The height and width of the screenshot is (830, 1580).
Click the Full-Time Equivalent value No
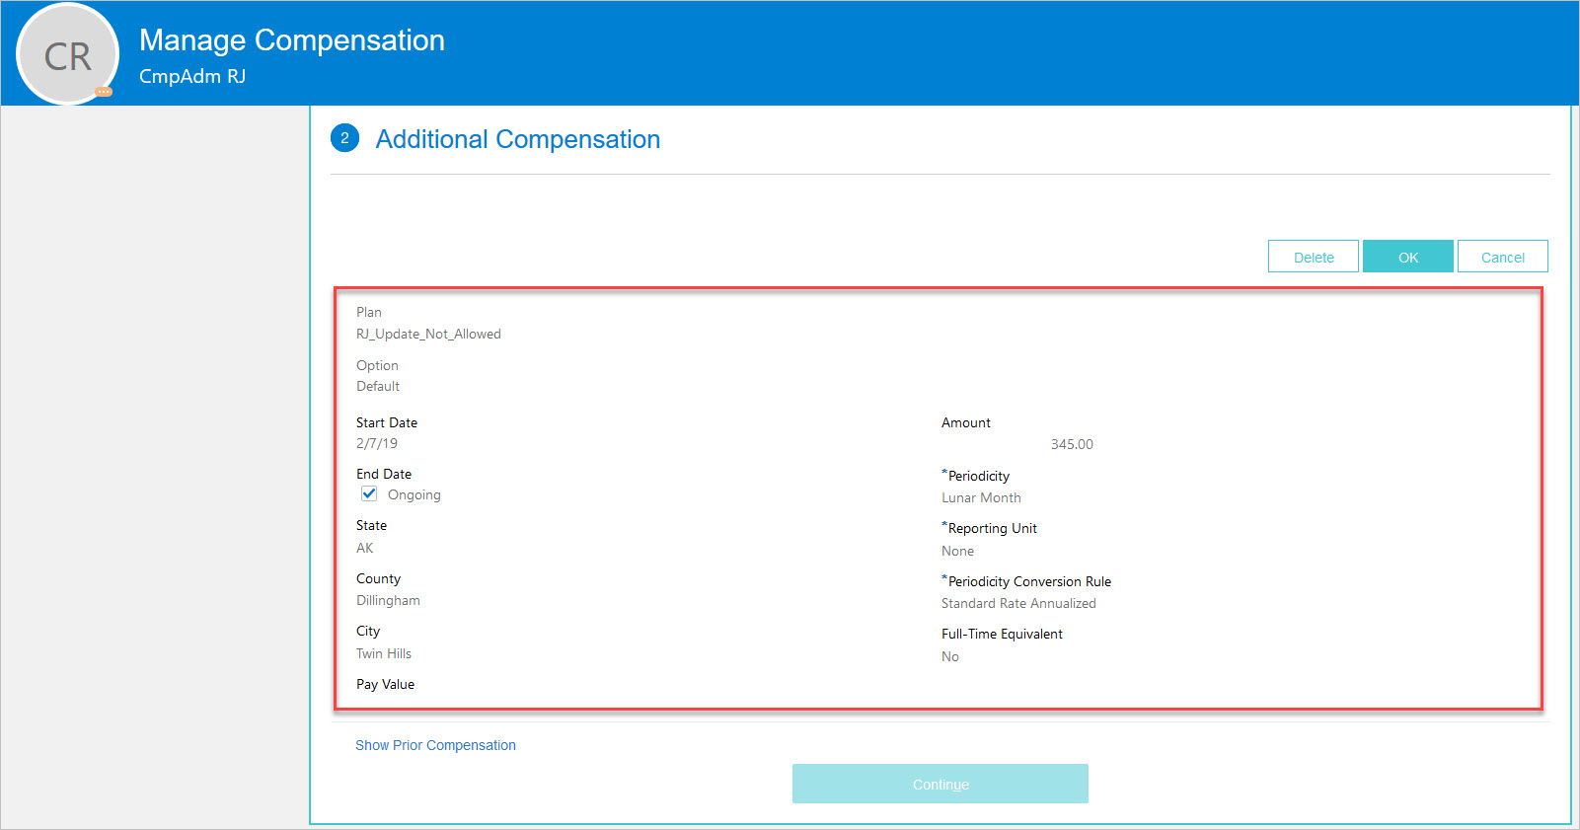click(949, 656)
